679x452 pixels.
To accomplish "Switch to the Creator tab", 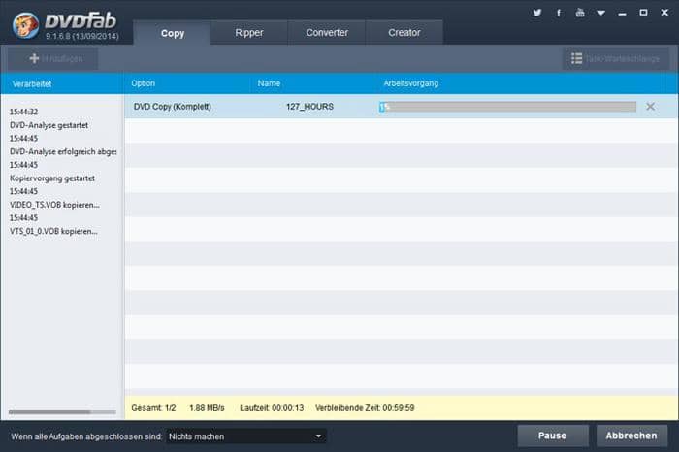I will 404,32.
